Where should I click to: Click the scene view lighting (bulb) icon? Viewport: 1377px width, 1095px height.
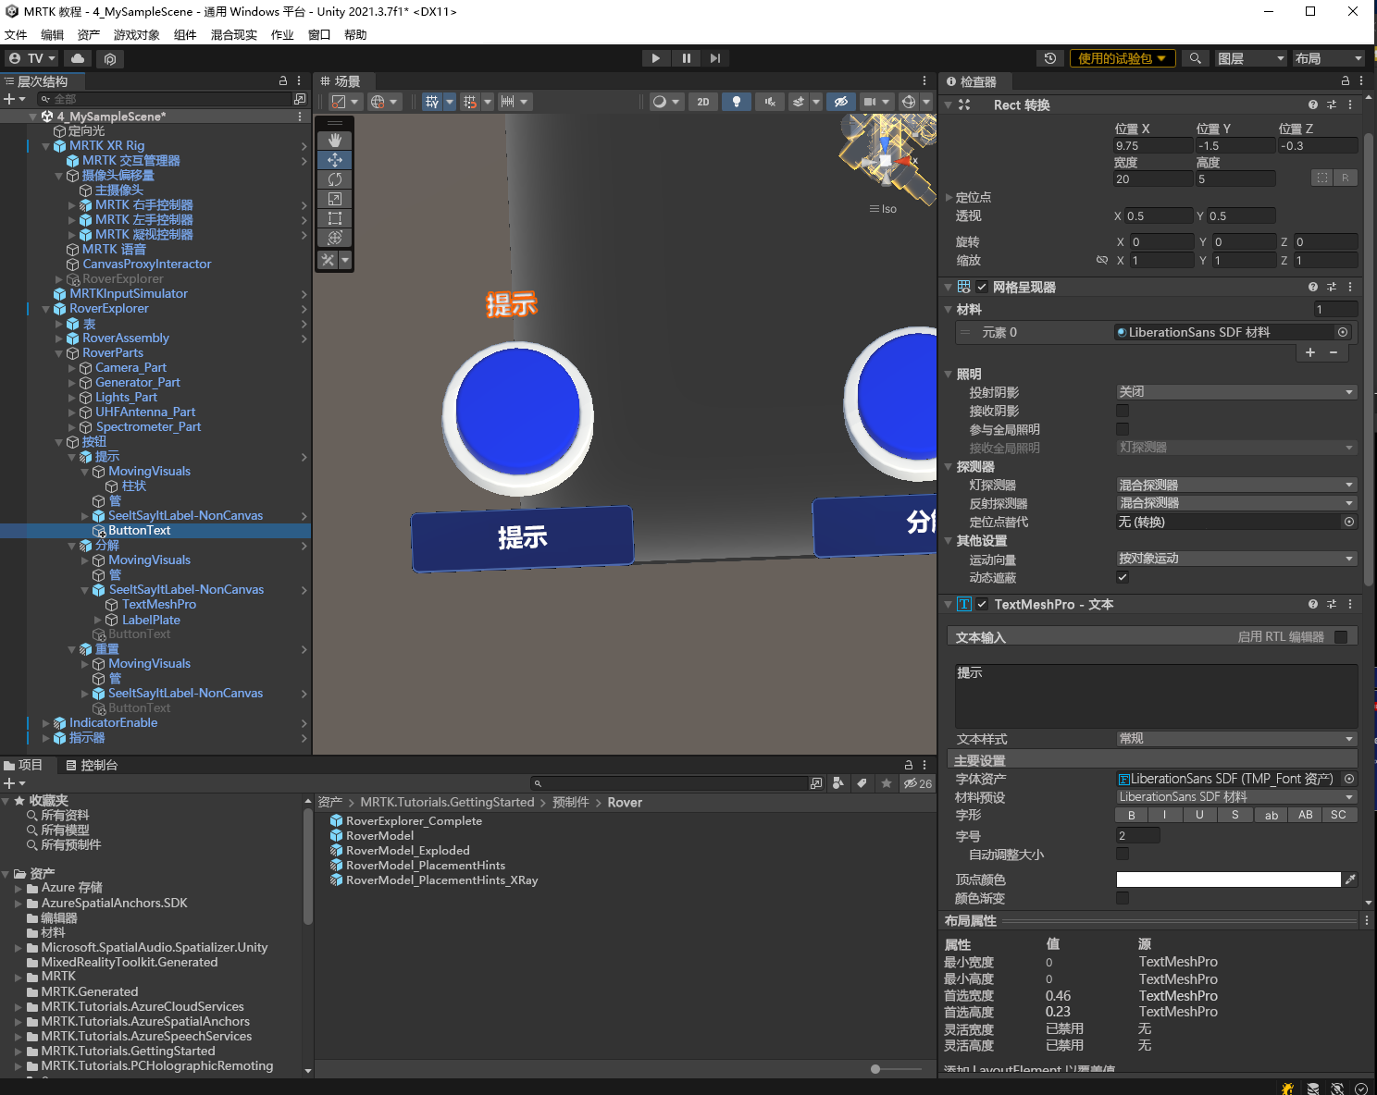coord(736,102)
